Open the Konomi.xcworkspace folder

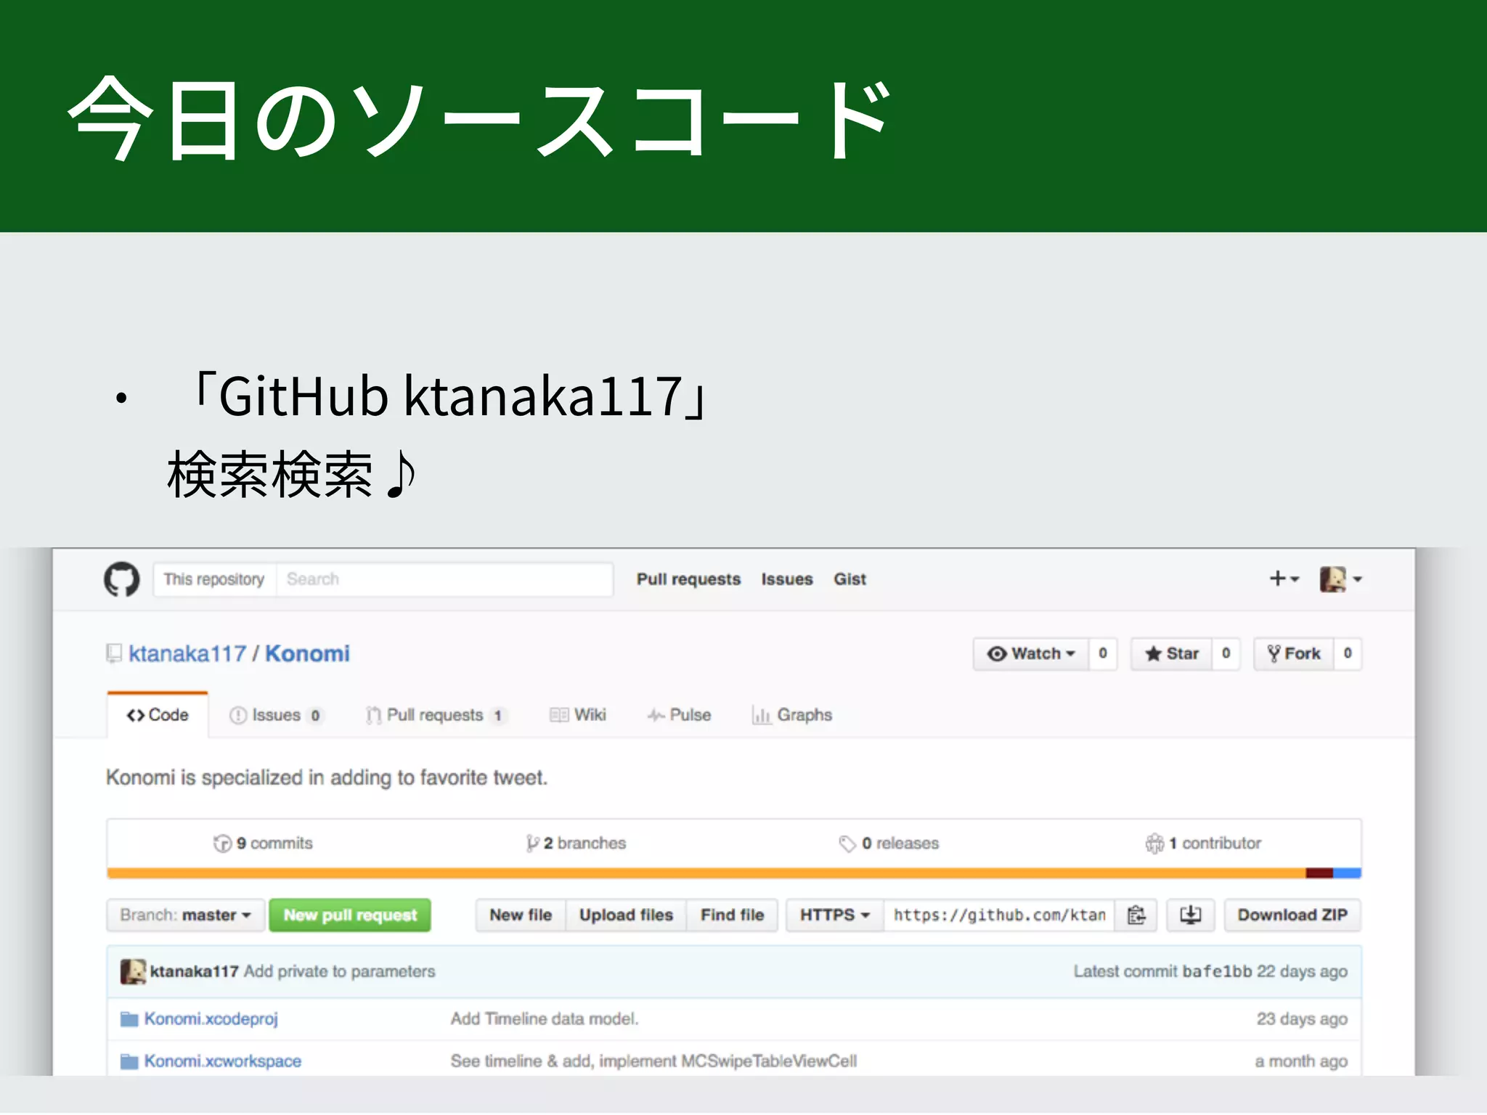[222, 1061]
